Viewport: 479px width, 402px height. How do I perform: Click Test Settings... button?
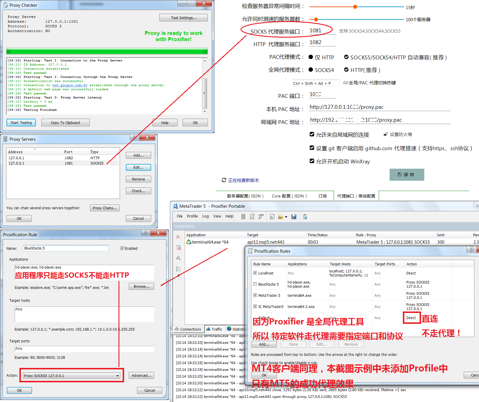click(x=183, y=18)
